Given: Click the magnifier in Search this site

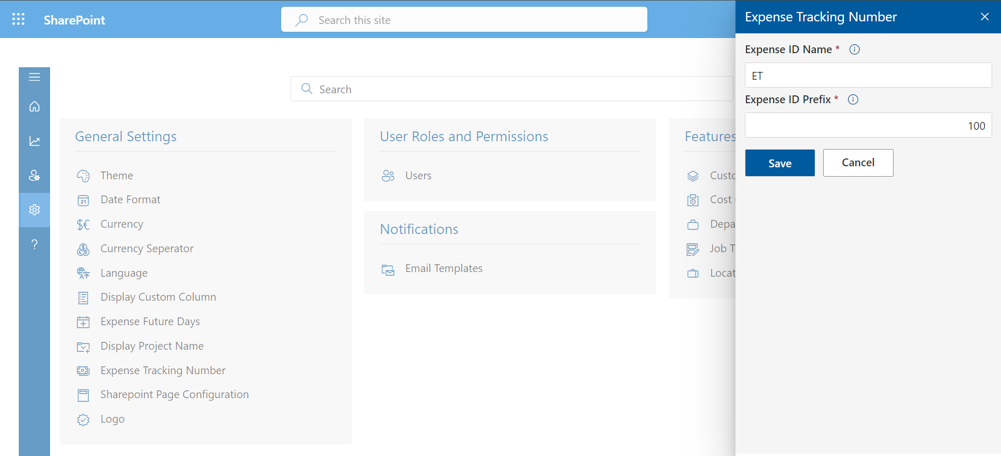Looking at the screenshot, I should 301,20.
